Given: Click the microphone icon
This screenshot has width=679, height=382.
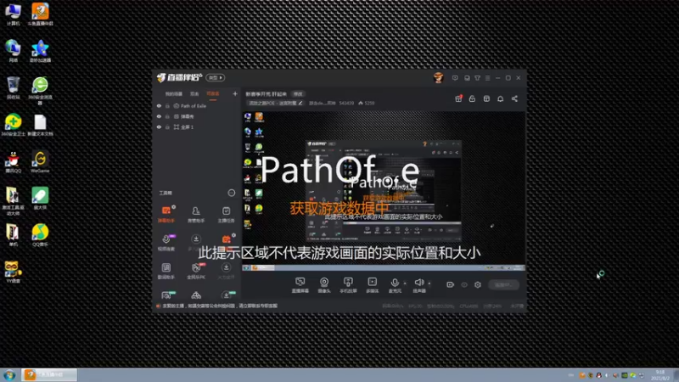Looking at the screenshot, I should click(395, 284).
